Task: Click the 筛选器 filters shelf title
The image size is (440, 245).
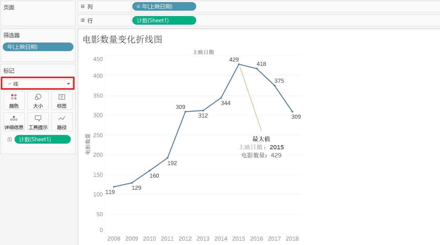Action: (x=12, y=35)
